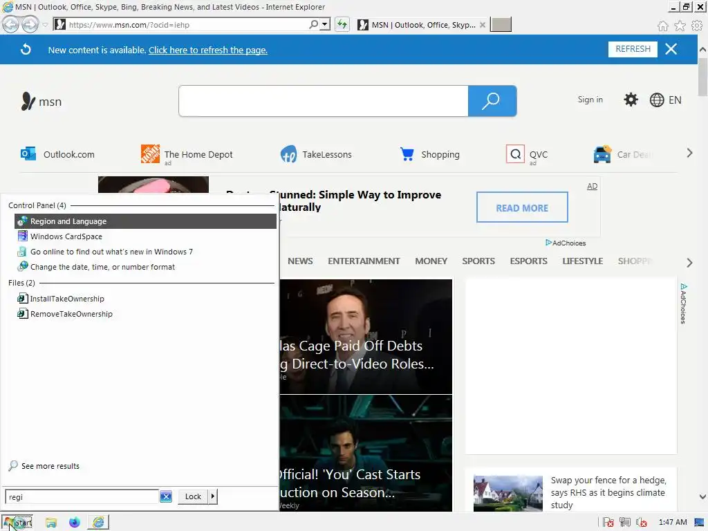The height and width of the screenshot is (531, 708).
Task: Open Region and Language result
Action: coord(145,221)
